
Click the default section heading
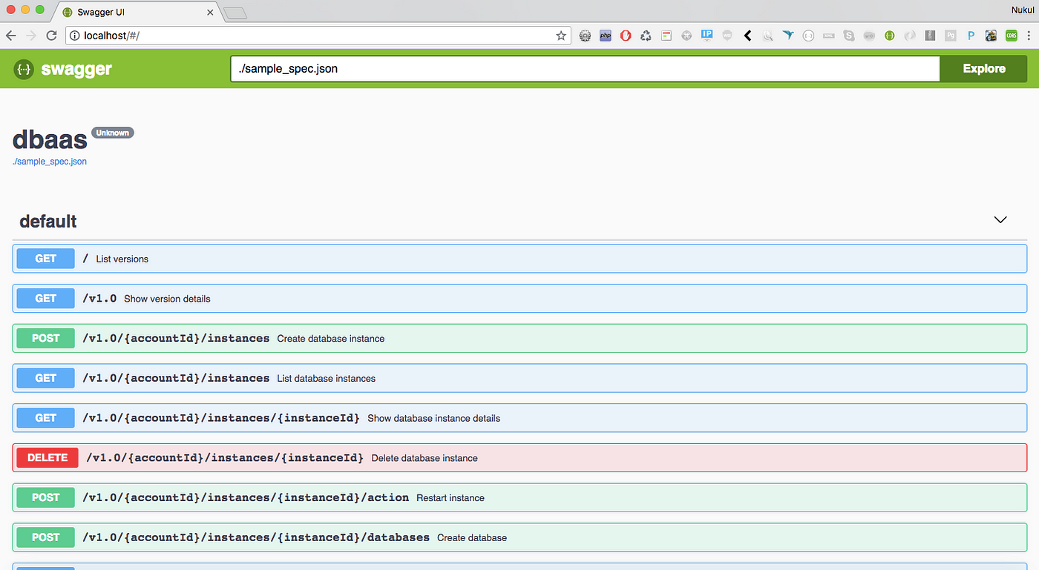tap(48, 221)
